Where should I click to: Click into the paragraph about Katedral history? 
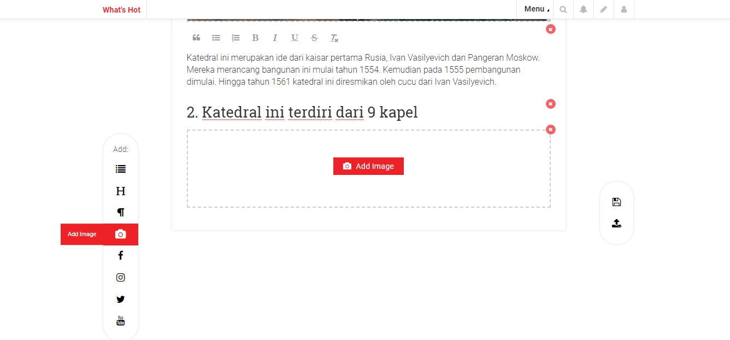tap(363, 69)
